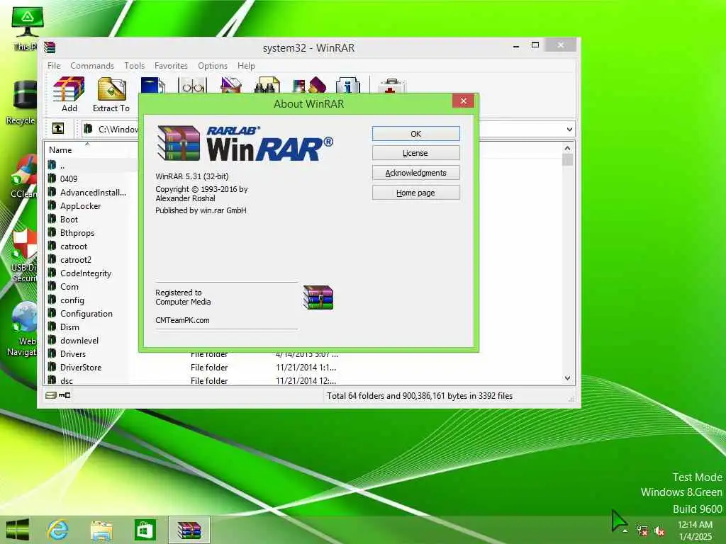Click the Repair (first aid) toolbar icon
The width and height of the screenshot is (726, 544).
pos(391,86)
